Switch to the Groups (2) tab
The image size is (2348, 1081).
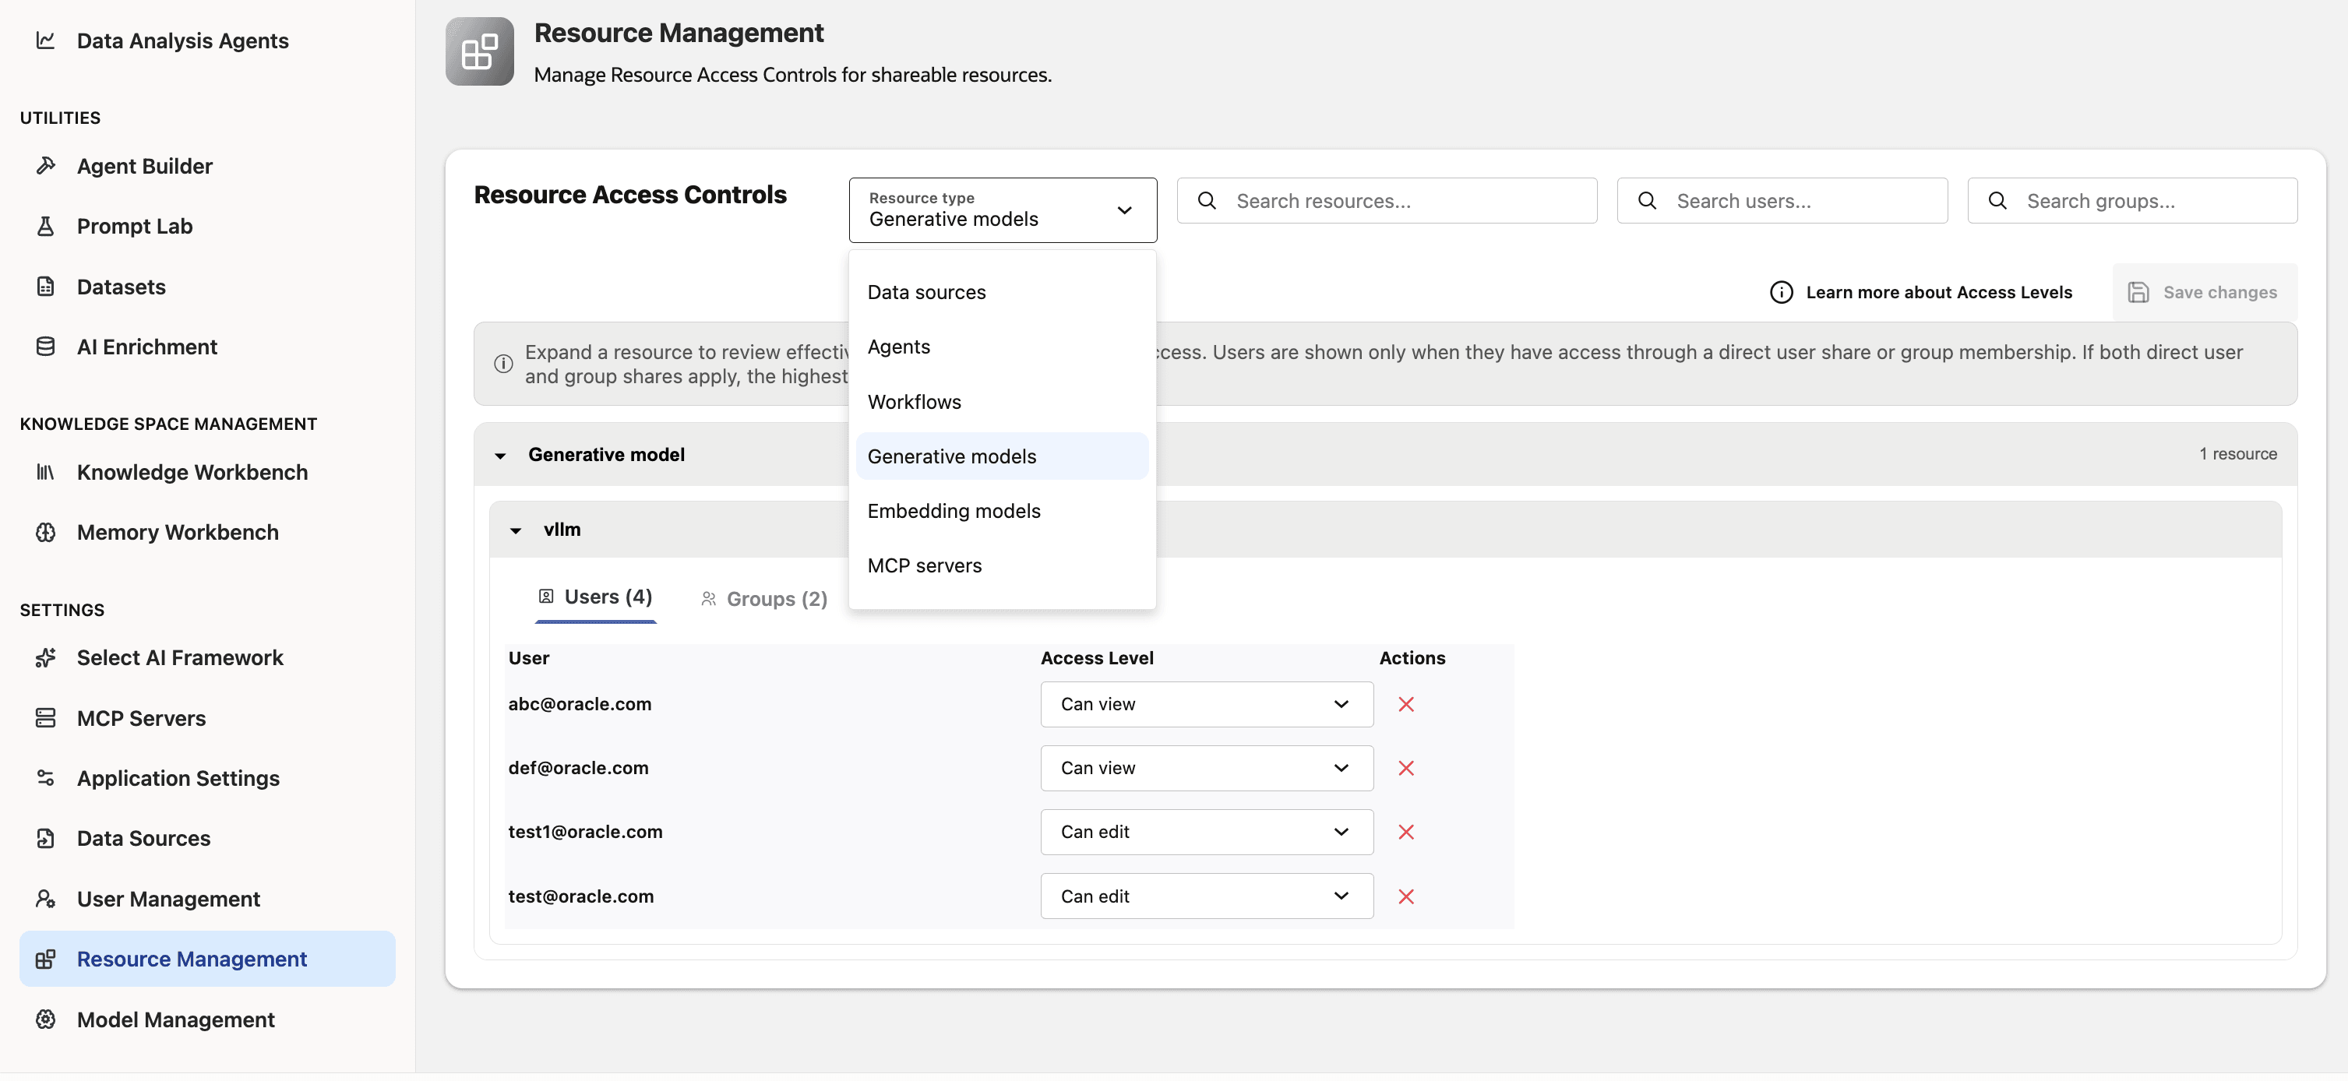click(x=763, y=599)
